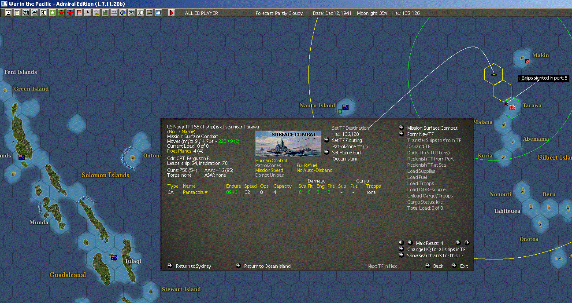Image resolution: width=572 pixels, height=303 pixels.
Task: Click the red play end-turn arrow icon
Action: pos(172,13)
